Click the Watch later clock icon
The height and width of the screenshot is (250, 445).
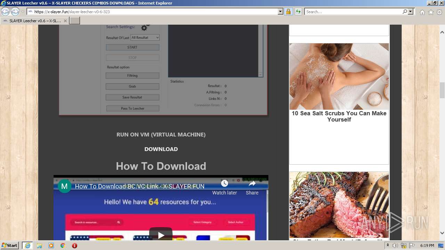pos(225,183)
